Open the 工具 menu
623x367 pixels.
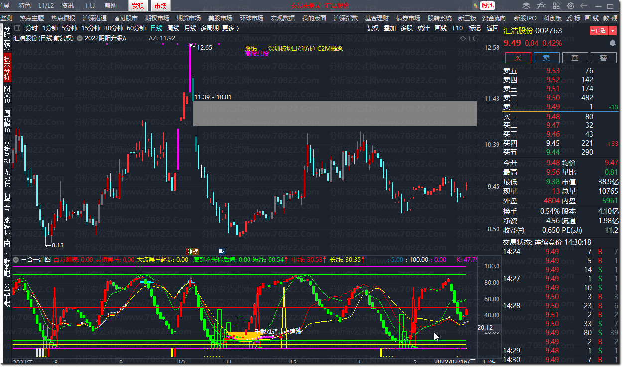point(89,6)
